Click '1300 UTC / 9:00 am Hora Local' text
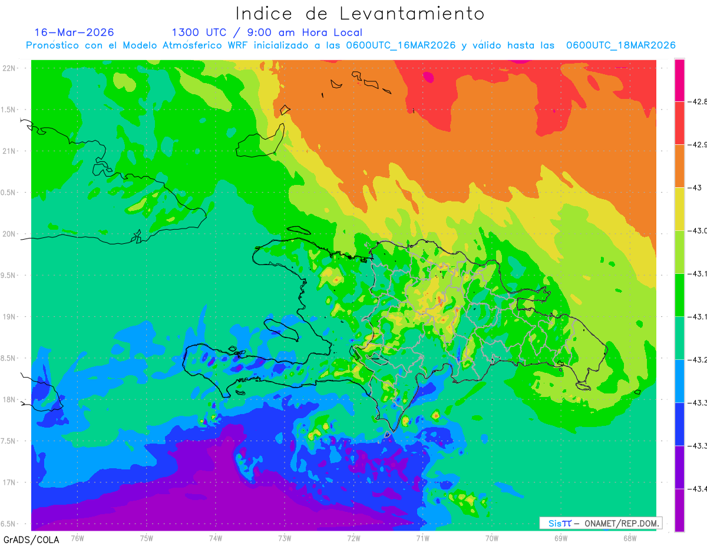The width and height of the screenshot is (707, 546). pyautogui.click(x=267, y=32)
